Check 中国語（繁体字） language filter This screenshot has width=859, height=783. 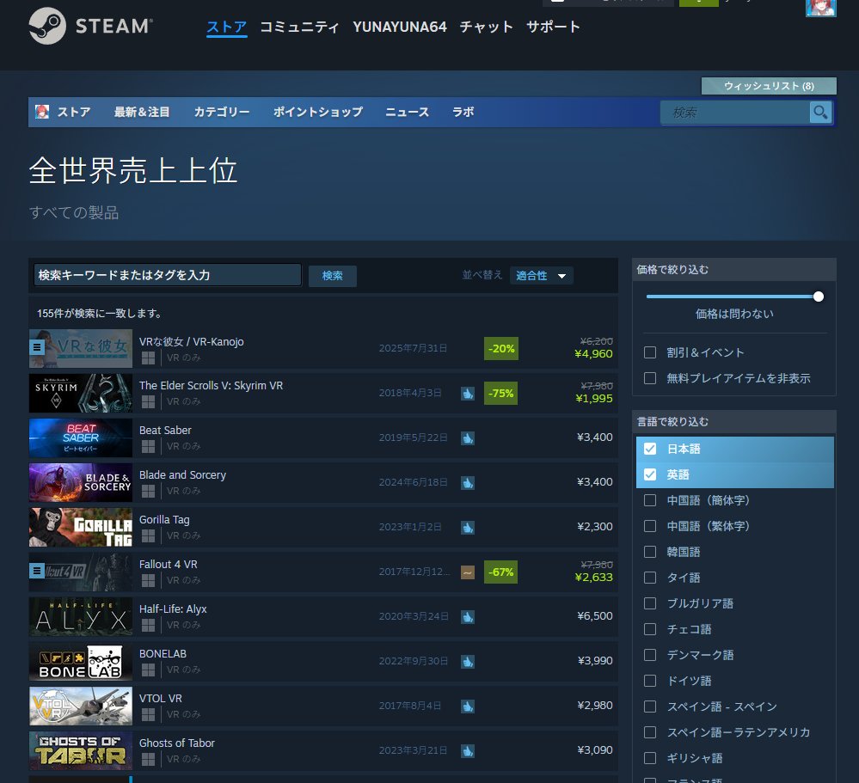(650, 526)
